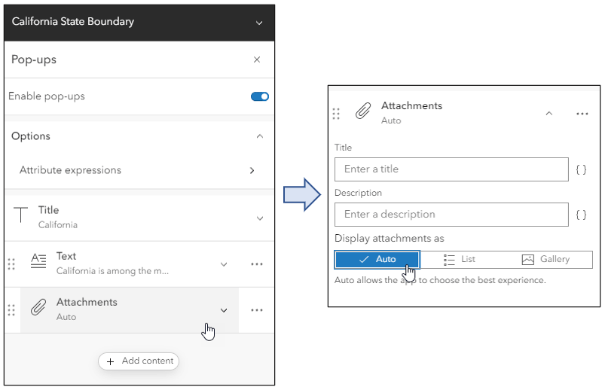Expand the Title California element
The width and height of the screenshot is (602, 387).
(260, 218)
